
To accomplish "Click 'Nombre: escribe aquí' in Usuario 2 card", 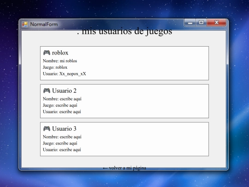I will [62, 99].
